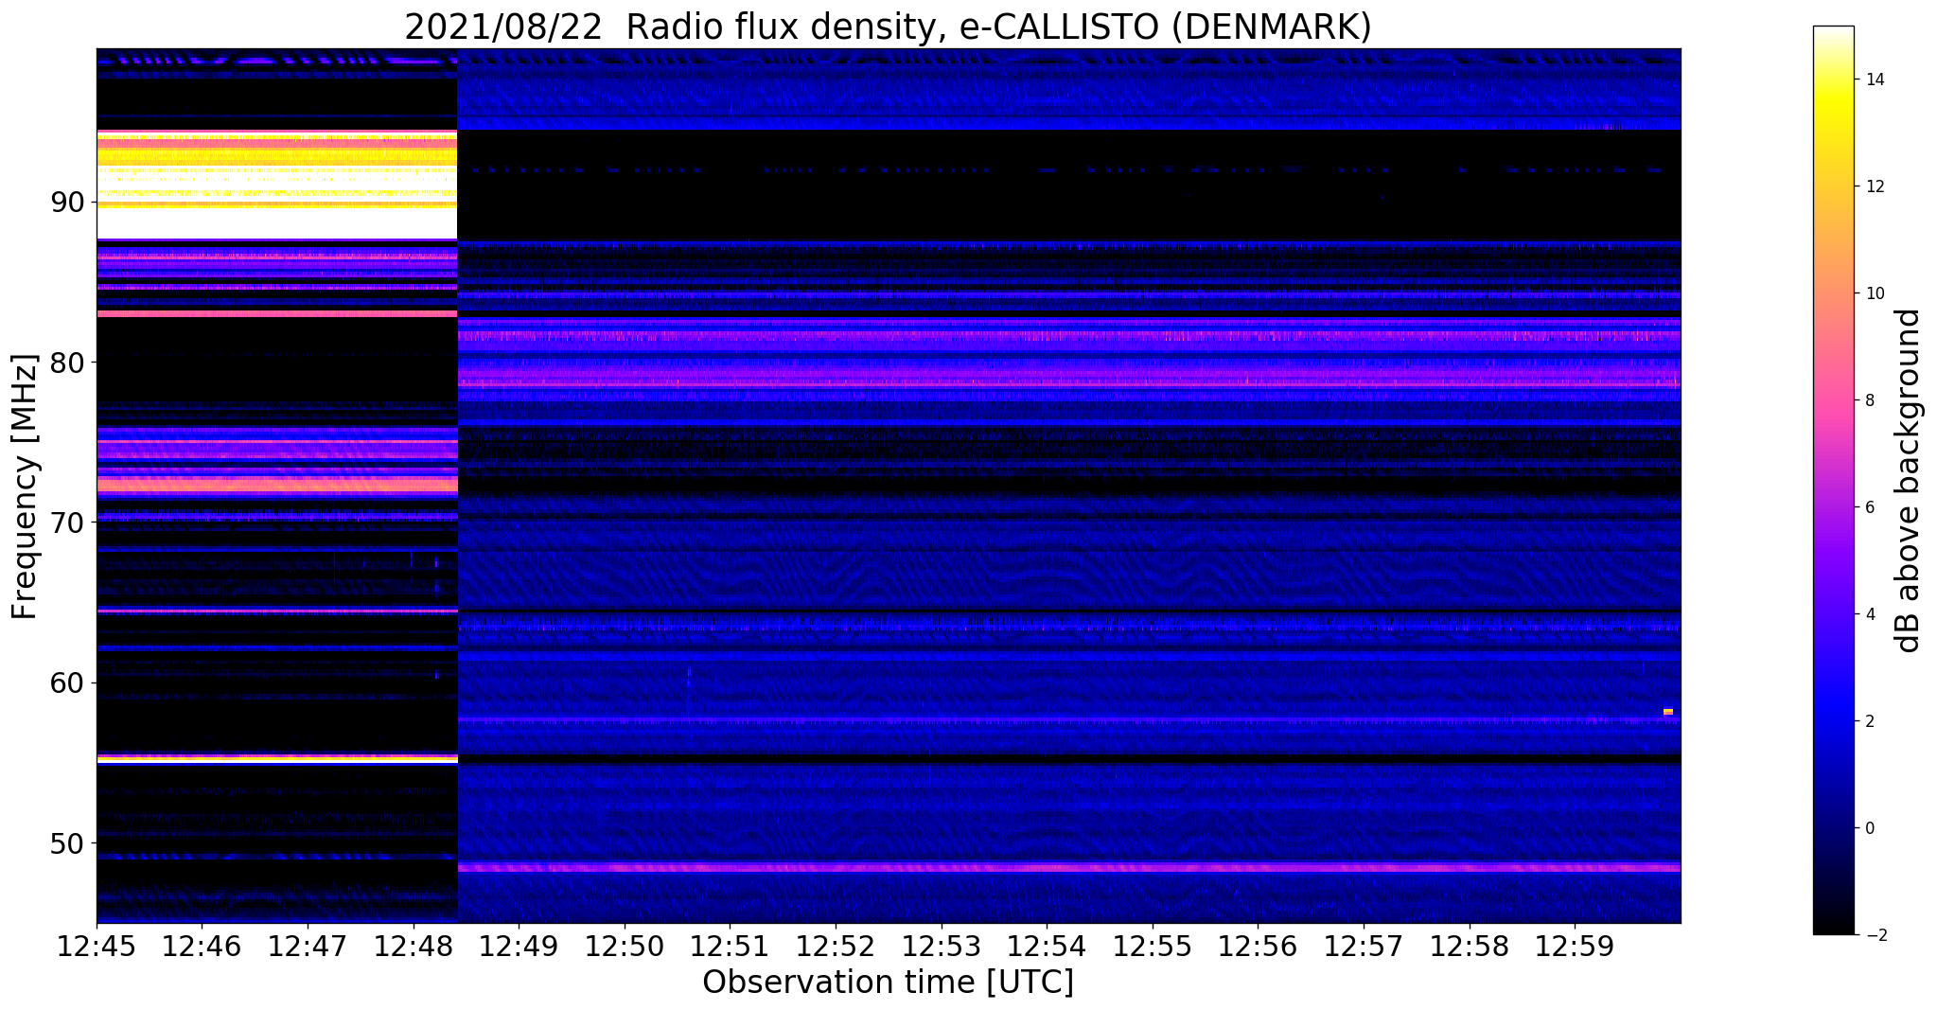Click the 12:54 time tick label
Screen dimensions: 1937x1010
1047,946
